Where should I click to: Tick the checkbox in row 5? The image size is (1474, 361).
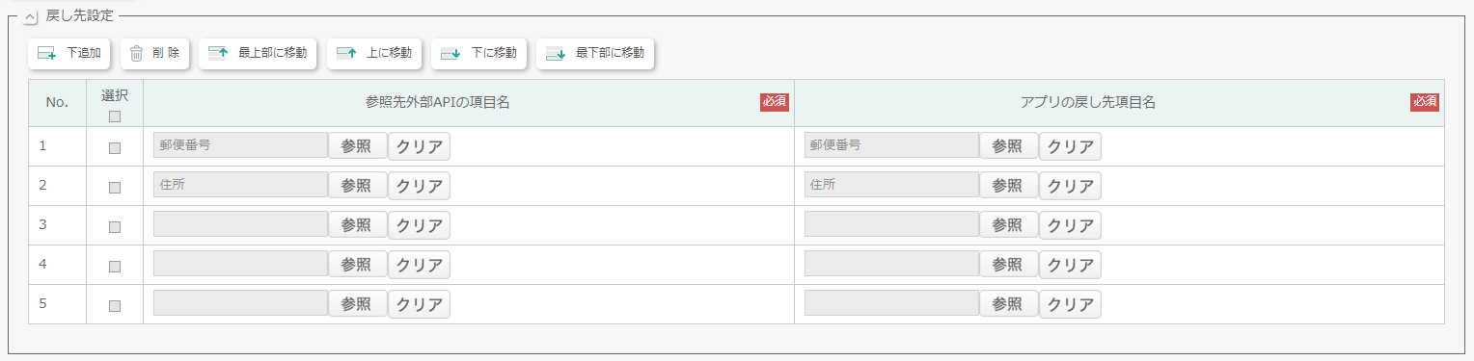pos(115,306)
